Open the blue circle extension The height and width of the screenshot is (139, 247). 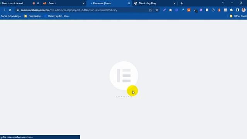[177, 10]
